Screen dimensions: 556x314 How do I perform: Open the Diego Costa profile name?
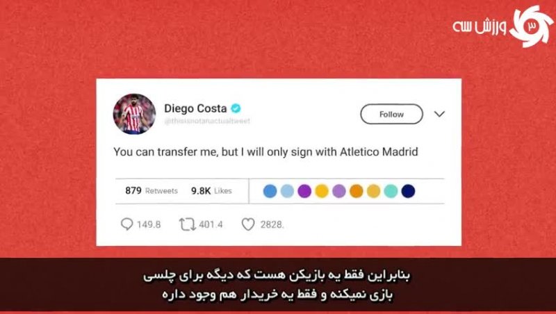click(x=195, y=108)
